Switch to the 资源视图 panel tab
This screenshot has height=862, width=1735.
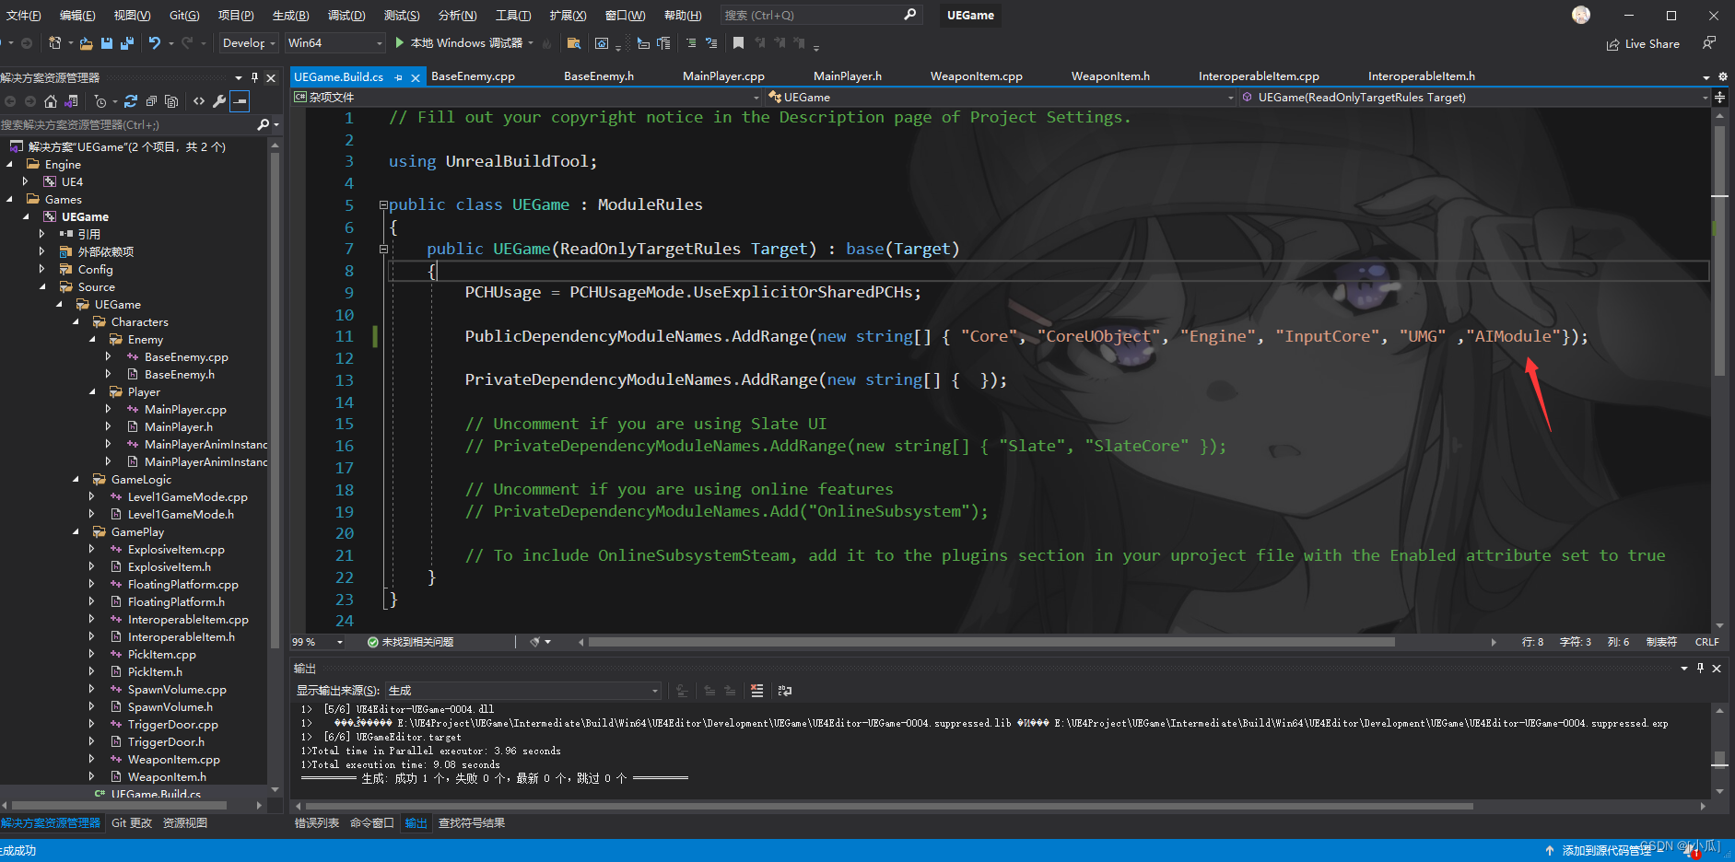pos(185,823)
